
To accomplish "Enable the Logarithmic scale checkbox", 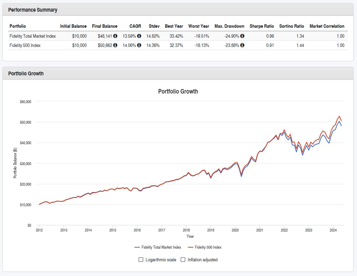I will [141, 260].
